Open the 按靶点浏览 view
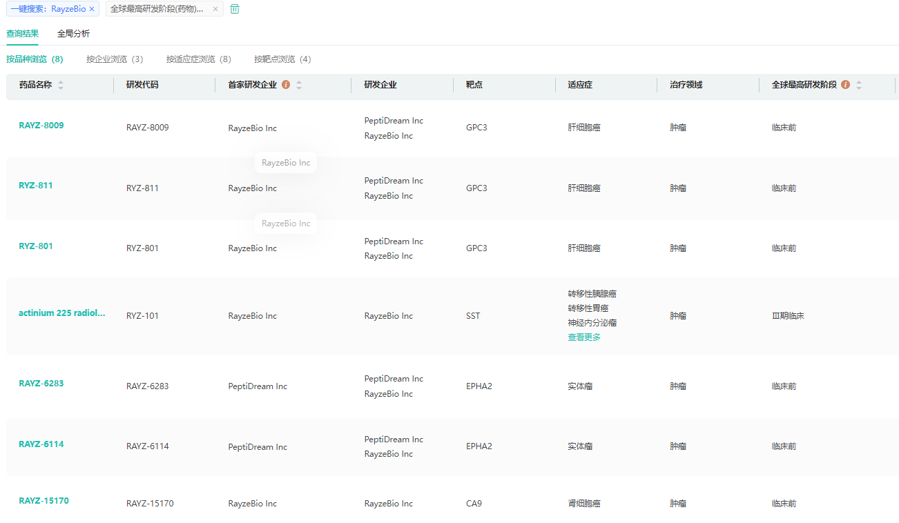 click(282, 59)
